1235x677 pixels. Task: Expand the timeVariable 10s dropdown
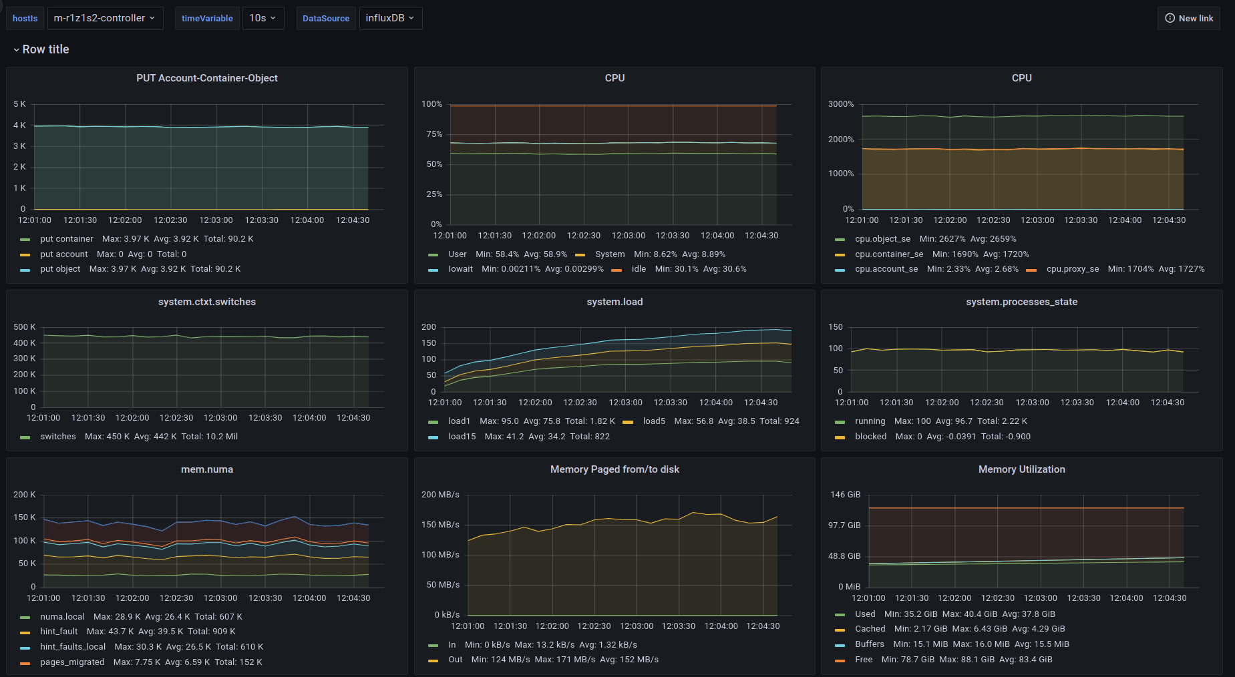262,19
